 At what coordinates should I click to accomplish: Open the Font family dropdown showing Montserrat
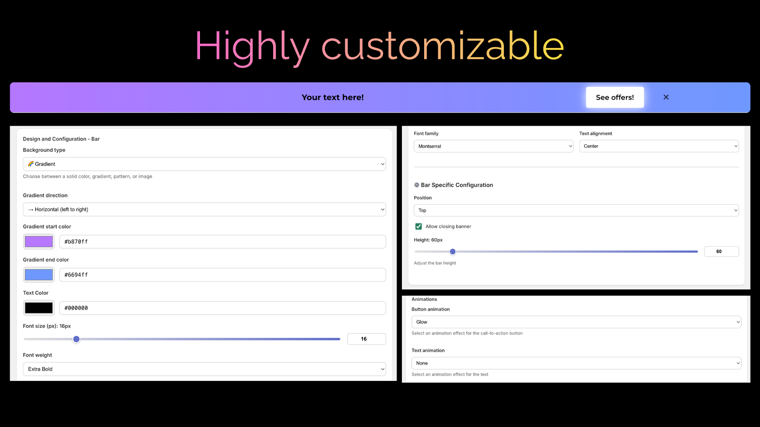[x=493, y=146]
